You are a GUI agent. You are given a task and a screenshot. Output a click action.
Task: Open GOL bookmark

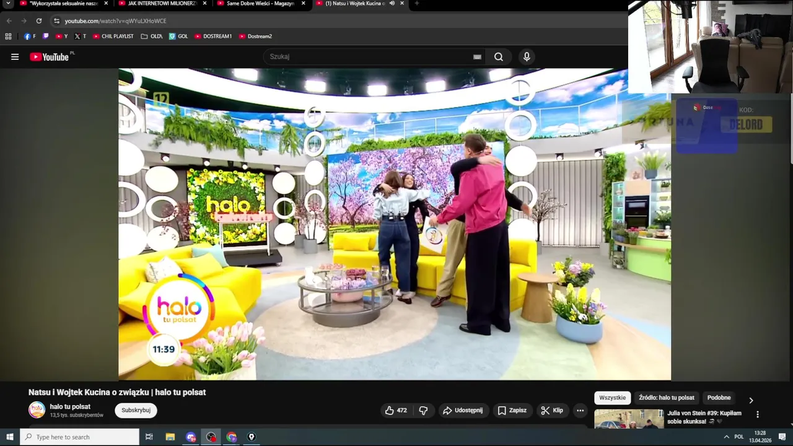click(x=178, y=37)
